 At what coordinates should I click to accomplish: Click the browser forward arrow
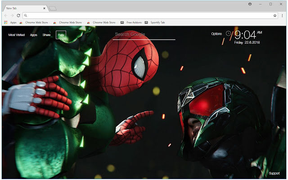coord(12,16)
